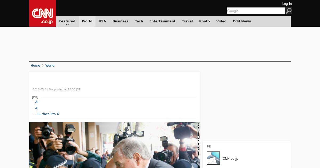
Task: Click the CNN.co.jp logo
Action: [43, 13]
